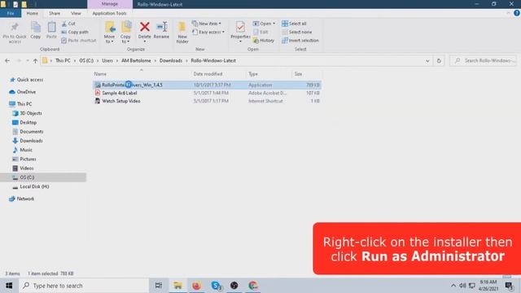Image resolution: width=521 pixels, height=293 pixels.
Task: Click the Search Rollo-Windows field
Action: point(484,61)
